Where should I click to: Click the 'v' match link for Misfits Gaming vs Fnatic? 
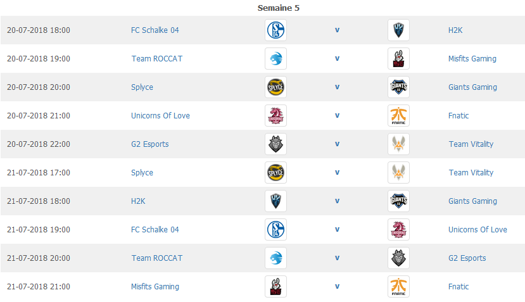point(337,286)
